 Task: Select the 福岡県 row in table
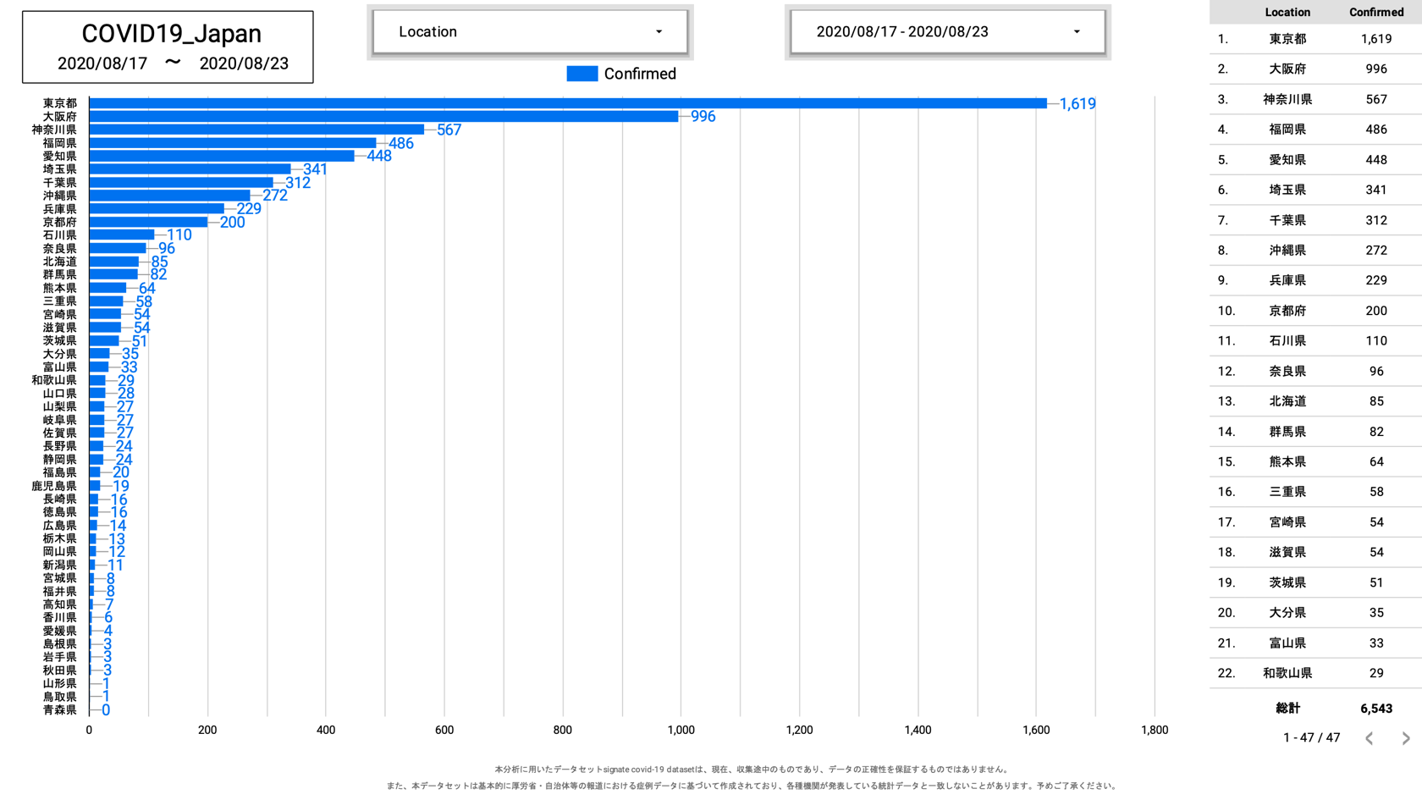[x=1315, y=130]
